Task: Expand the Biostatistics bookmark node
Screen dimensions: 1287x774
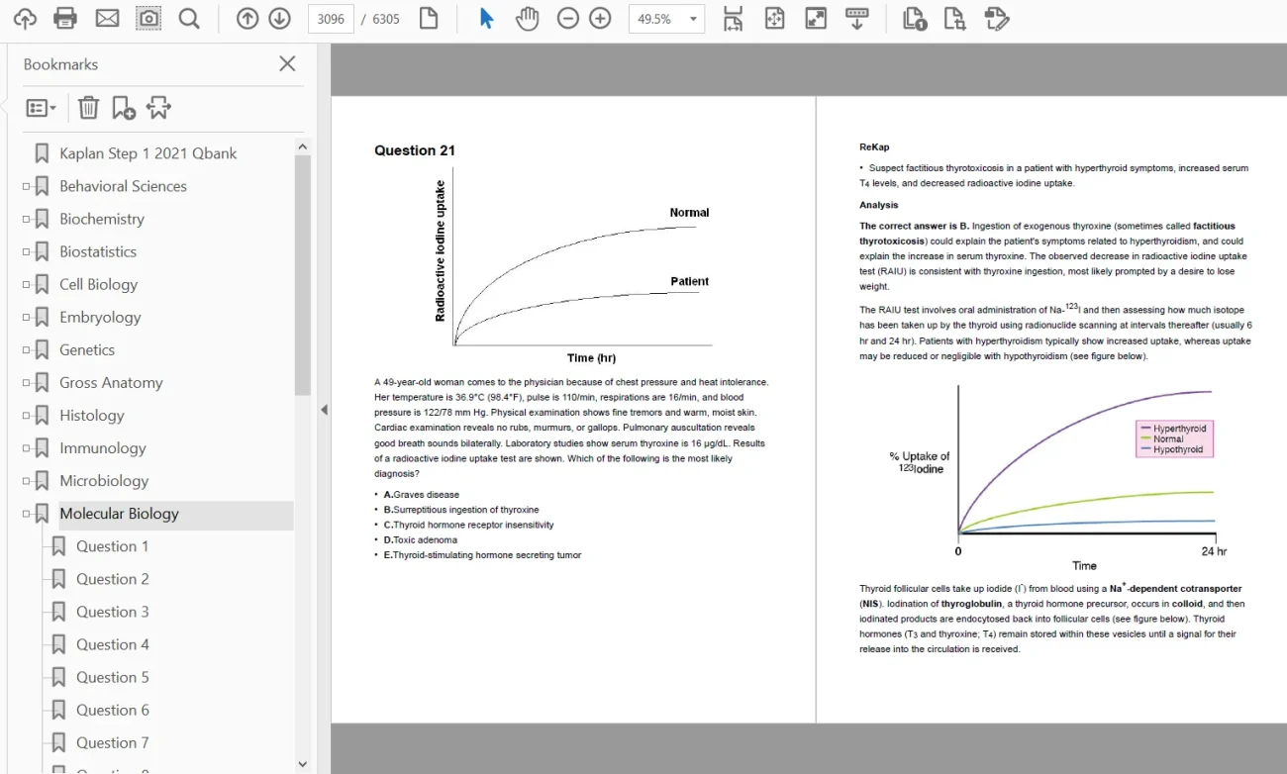Action: [27, 251]
